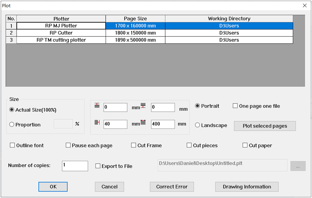Click the Page Size column header
The height and width of the screenshot is (198, 312).
(135, 19)
